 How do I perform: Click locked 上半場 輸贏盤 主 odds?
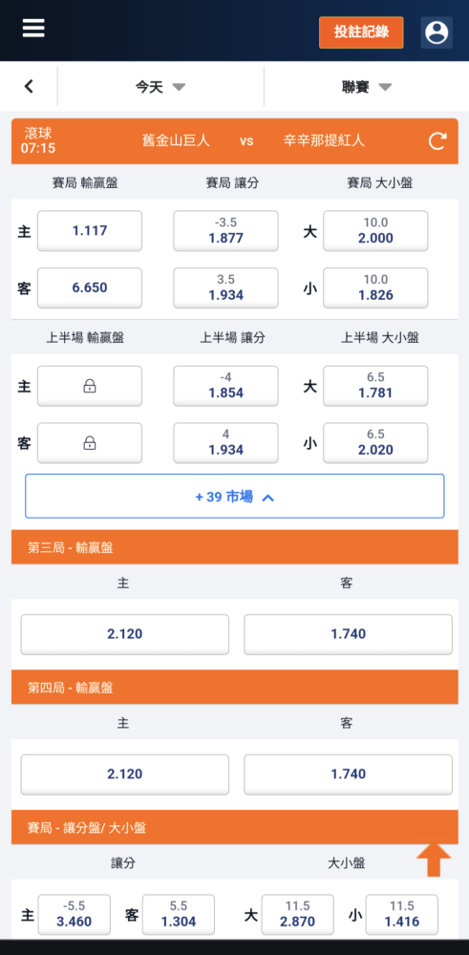tap(90, 386)
